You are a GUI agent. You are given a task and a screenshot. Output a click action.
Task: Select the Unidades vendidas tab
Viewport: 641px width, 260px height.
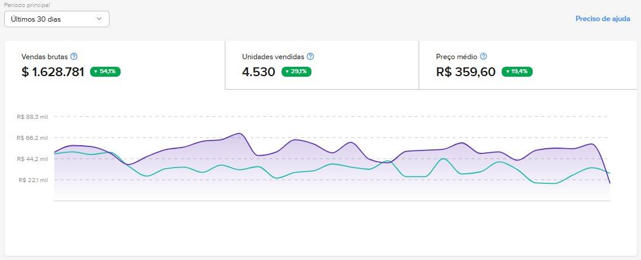click(322, 65)
